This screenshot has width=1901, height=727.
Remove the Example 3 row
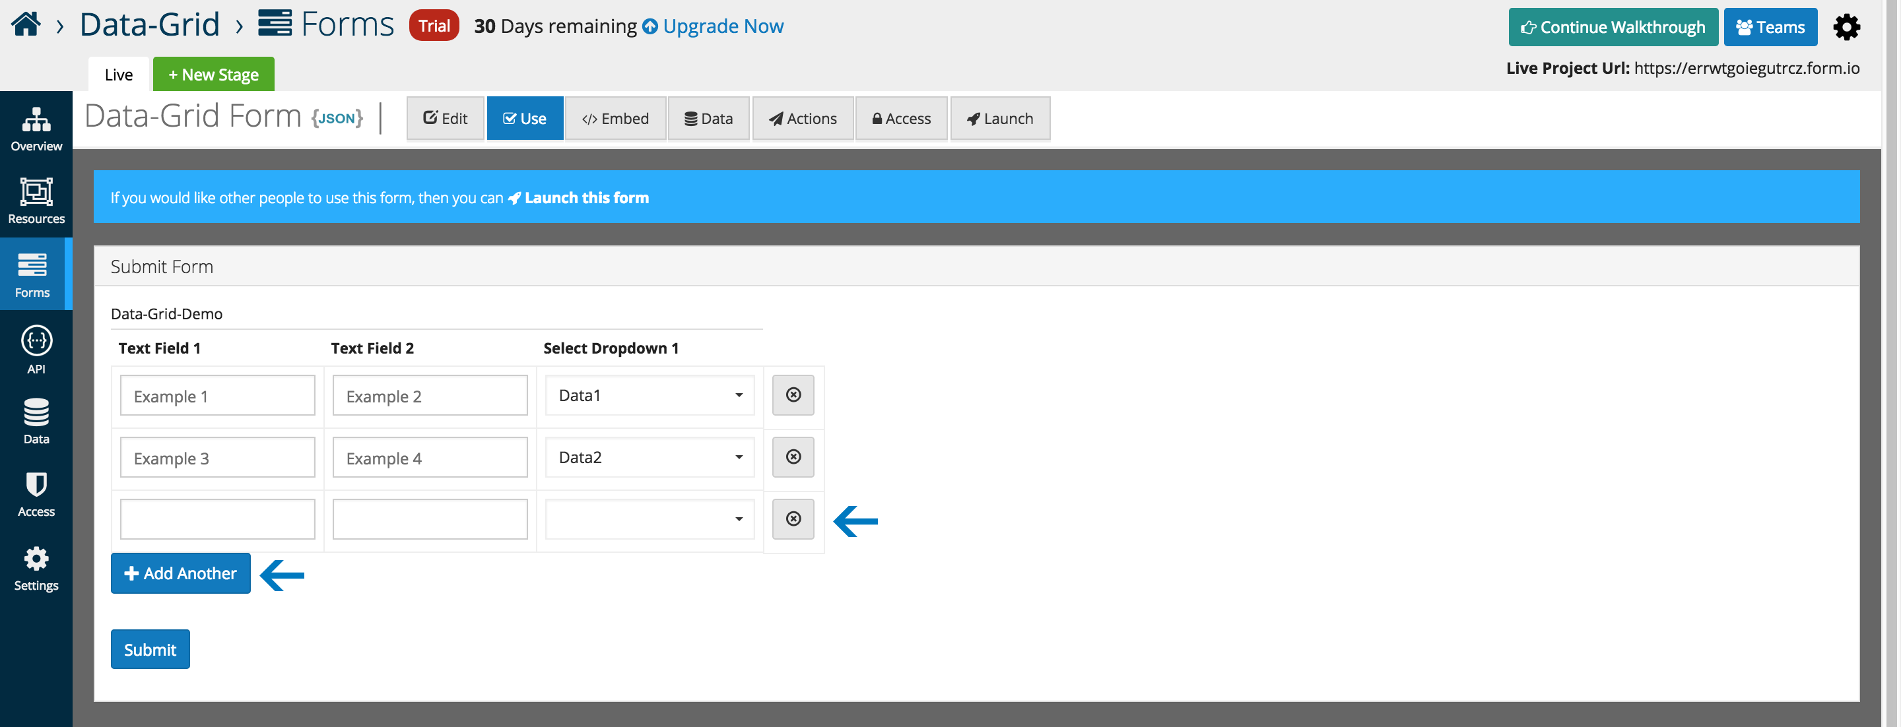coord(793,457)
